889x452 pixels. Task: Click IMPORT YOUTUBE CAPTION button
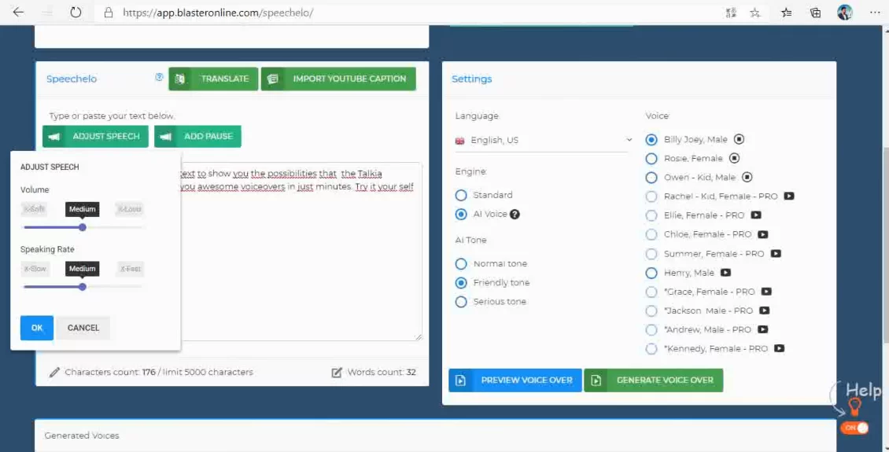click(x=338, y=79)
